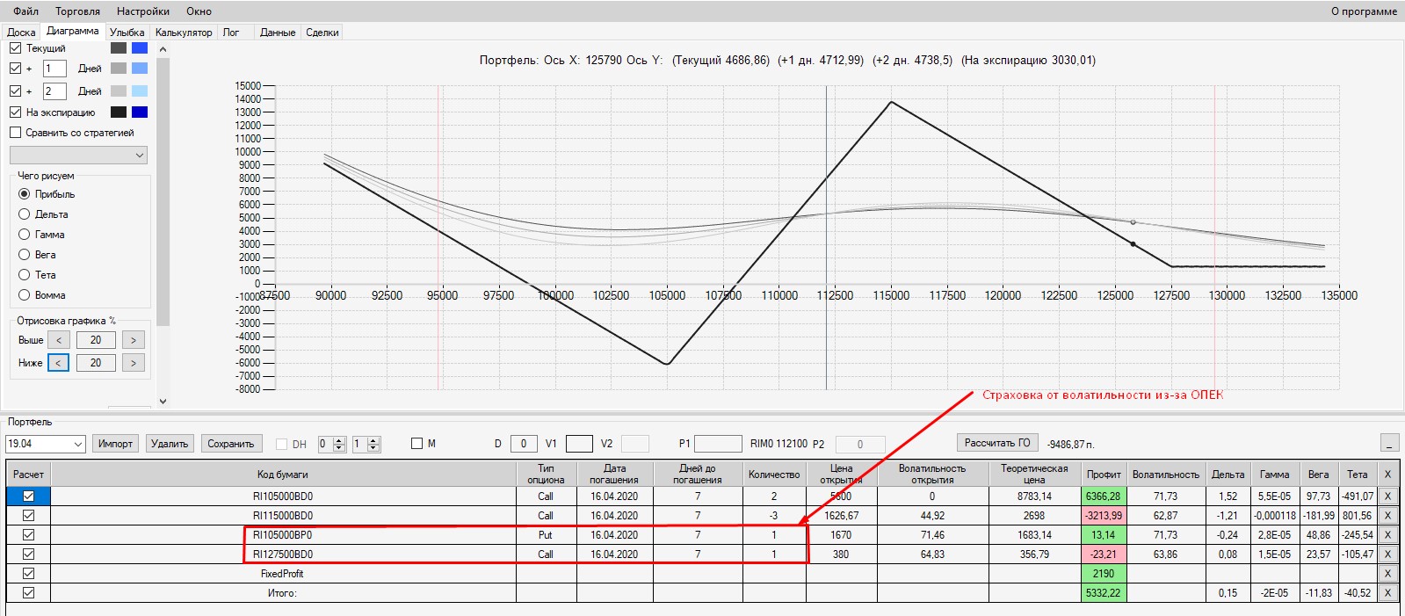Pick the blue color swatch for Текущий
1405x616 pixels.
[x=140, y=48]
